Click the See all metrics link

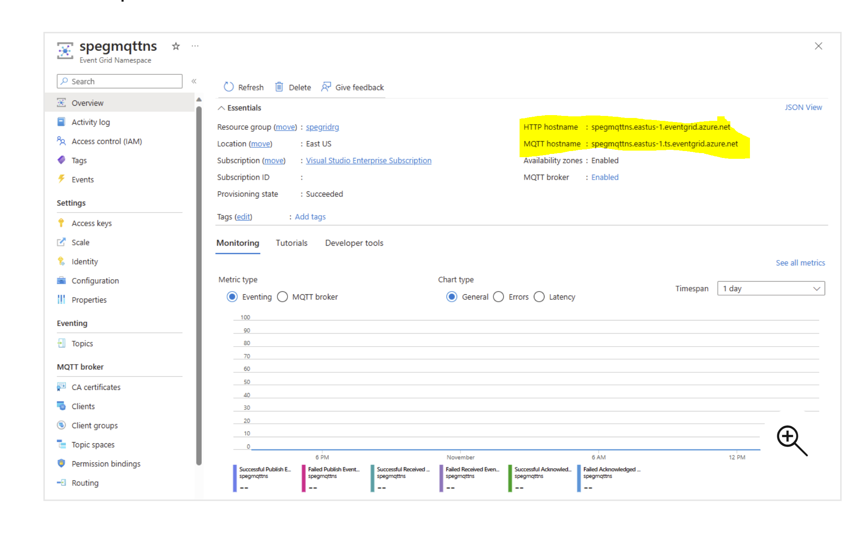800,263
